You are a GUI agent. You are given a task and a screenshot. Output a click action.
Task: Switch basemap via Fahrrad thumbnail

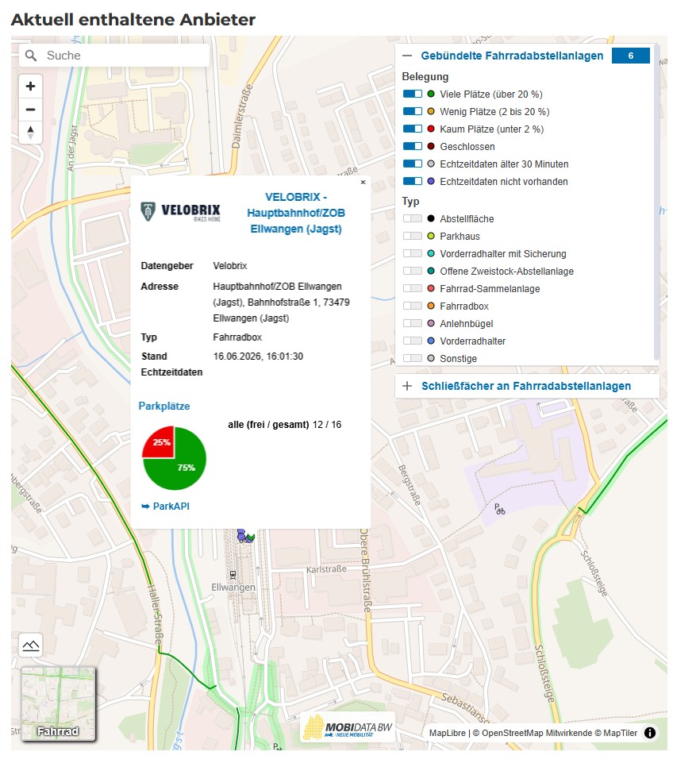[x=58, y=703]
